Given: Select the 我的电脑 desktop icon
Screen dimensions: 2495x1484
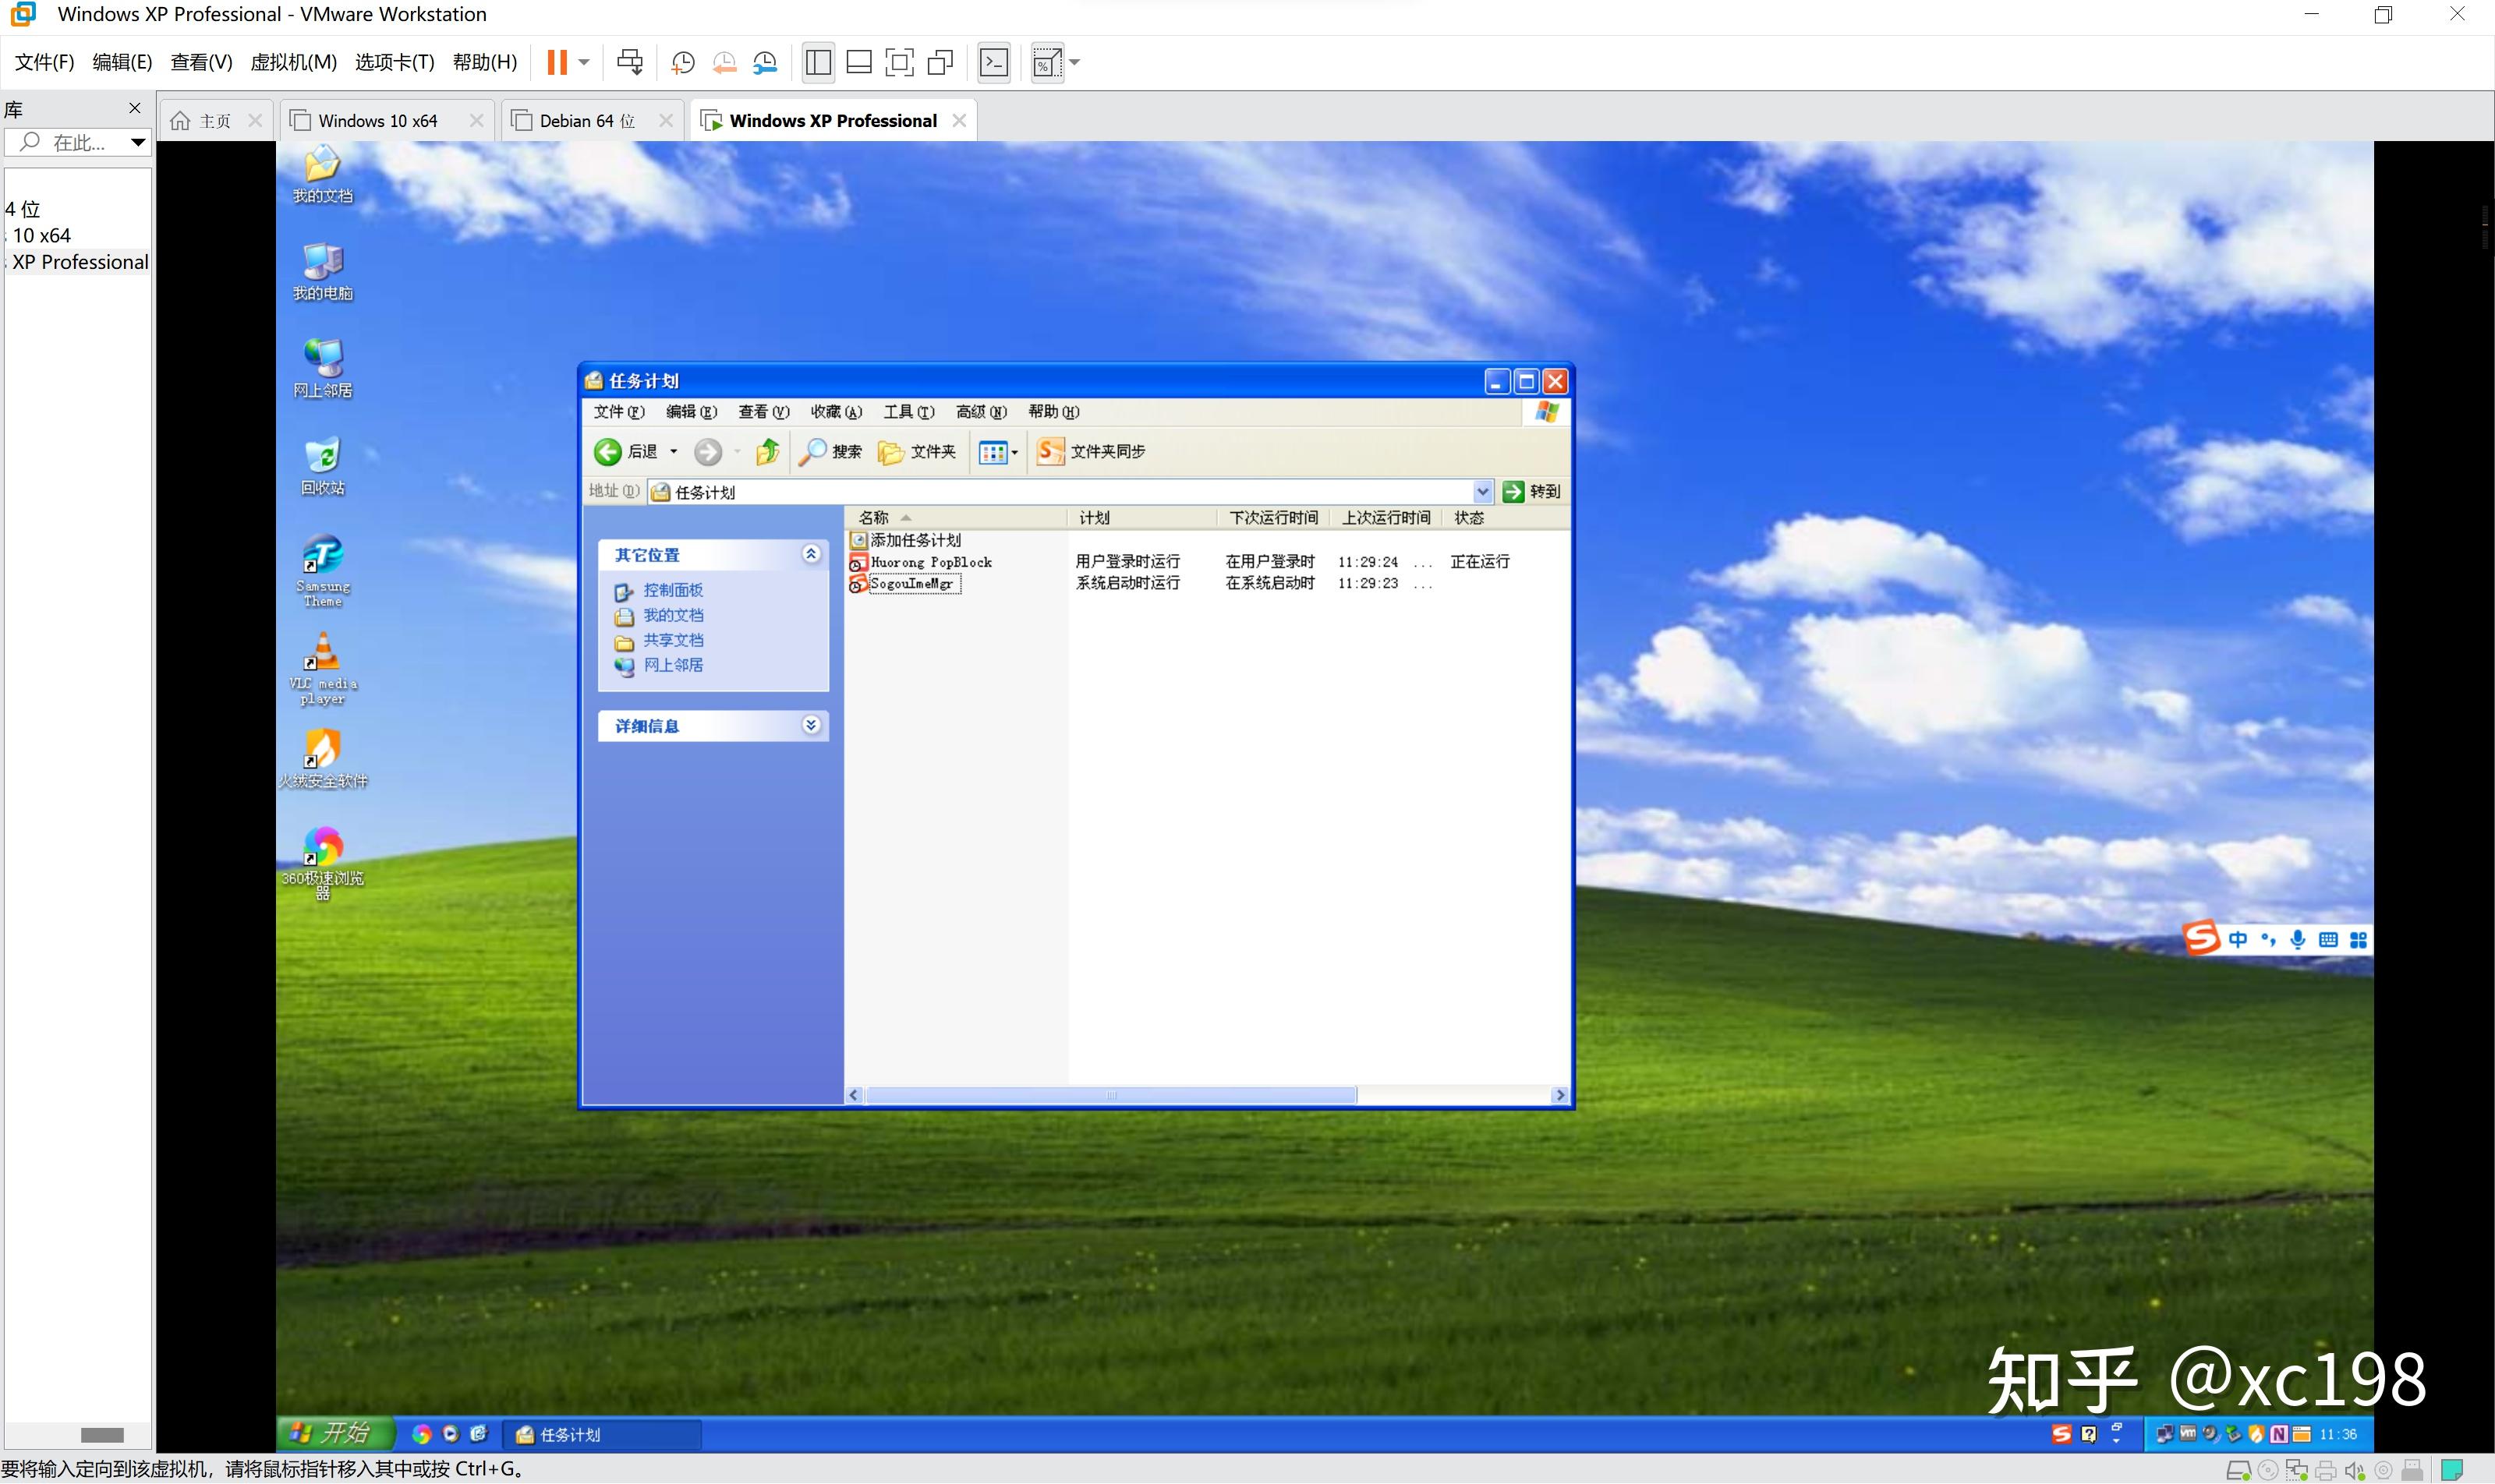Looking at the screenshot, I should 322,271.
